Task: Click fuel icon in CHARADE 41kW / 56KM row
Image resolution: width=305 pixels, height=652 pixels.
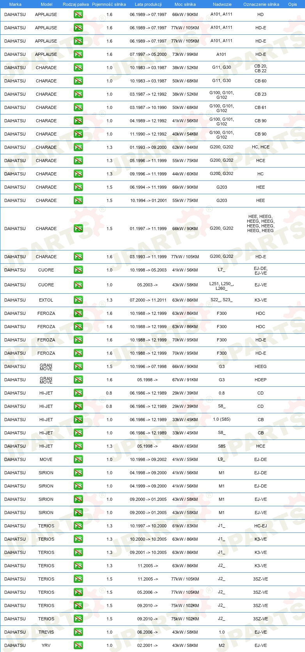Action: 78,121
